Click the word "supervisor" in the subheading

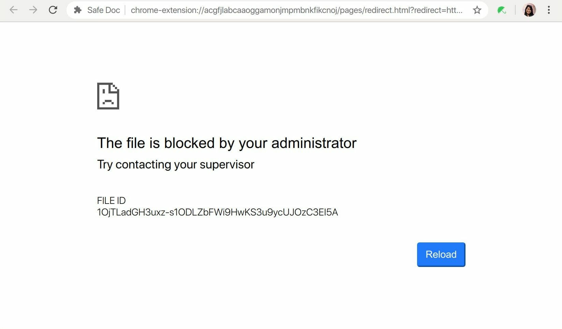click(227, 164)
